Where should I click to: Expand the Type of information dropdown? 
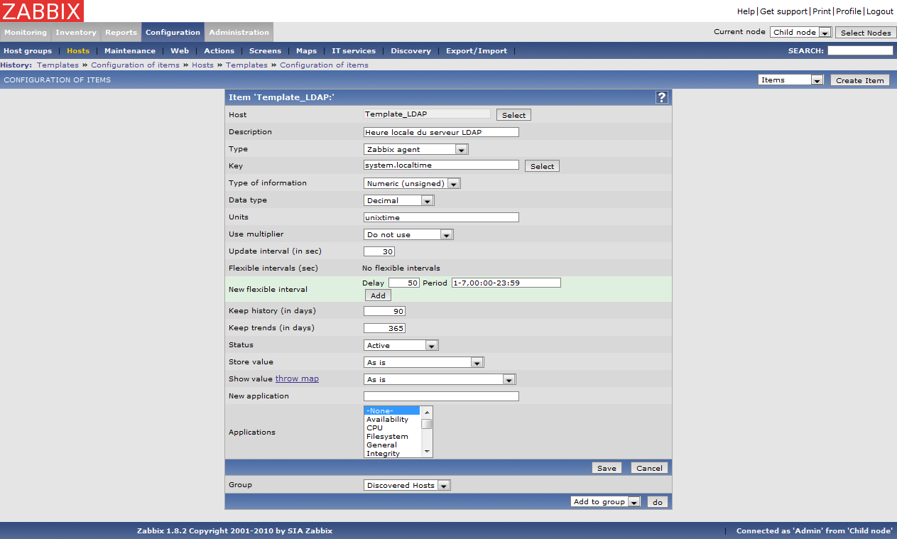[412, 183]
